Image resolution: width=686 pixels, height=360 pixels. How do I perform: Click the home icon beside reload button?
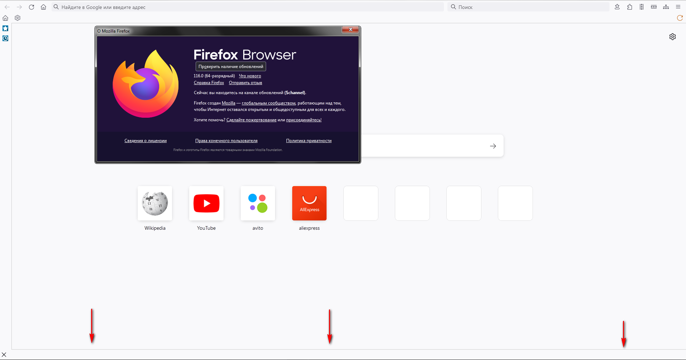click(x=43, y=7)
